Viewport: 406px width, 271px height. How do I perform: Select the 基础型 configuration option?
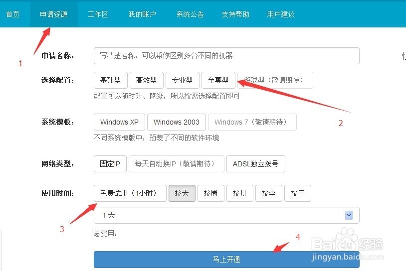click(111, 80)
